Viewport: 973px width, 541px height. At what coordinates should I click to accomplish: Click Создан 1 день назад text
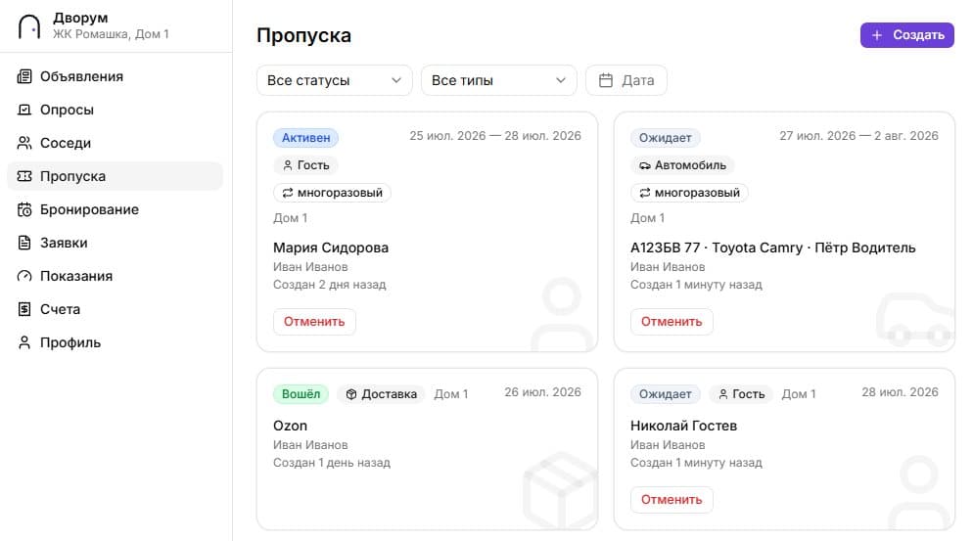(332, 463)
